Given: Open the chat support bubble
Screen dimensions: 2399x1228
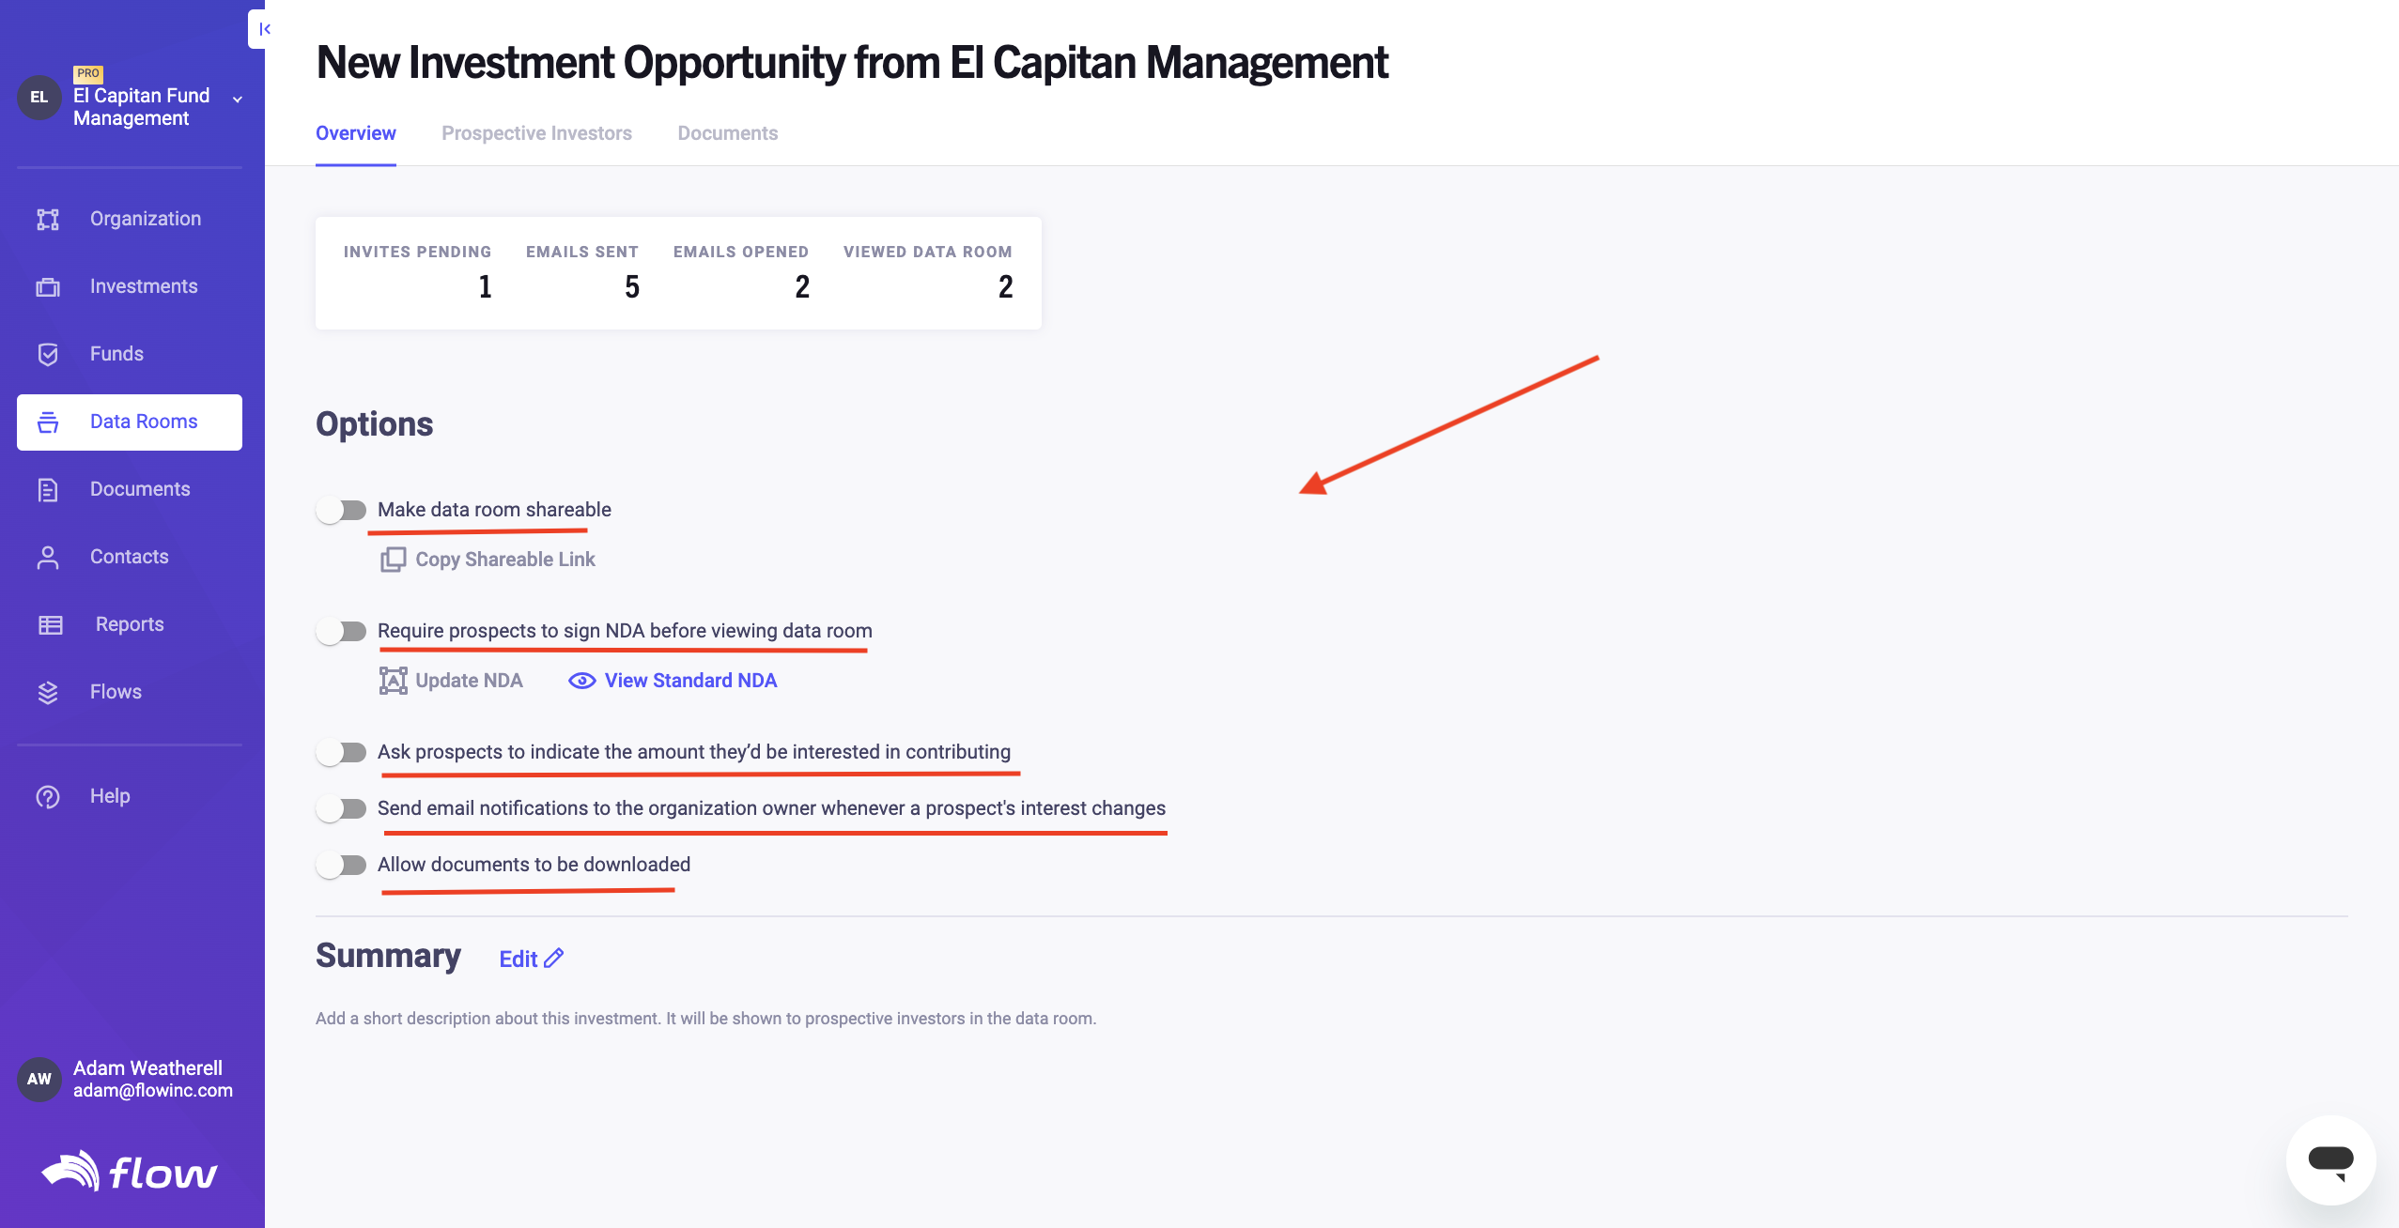Looking at the screenshot, I should (x=2330, y=1159).
